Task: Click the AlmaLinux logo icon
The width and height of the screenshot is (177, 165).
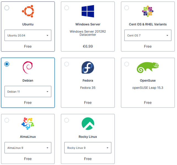Action: [x=28, y=123]
